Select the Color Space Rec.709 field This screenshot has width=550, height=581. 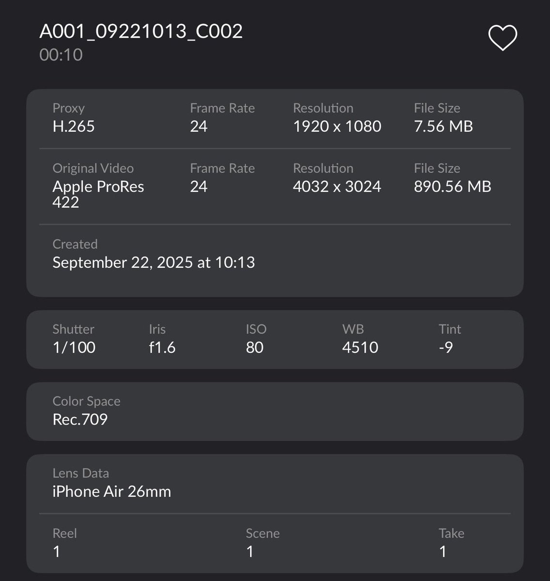[275, 411]
